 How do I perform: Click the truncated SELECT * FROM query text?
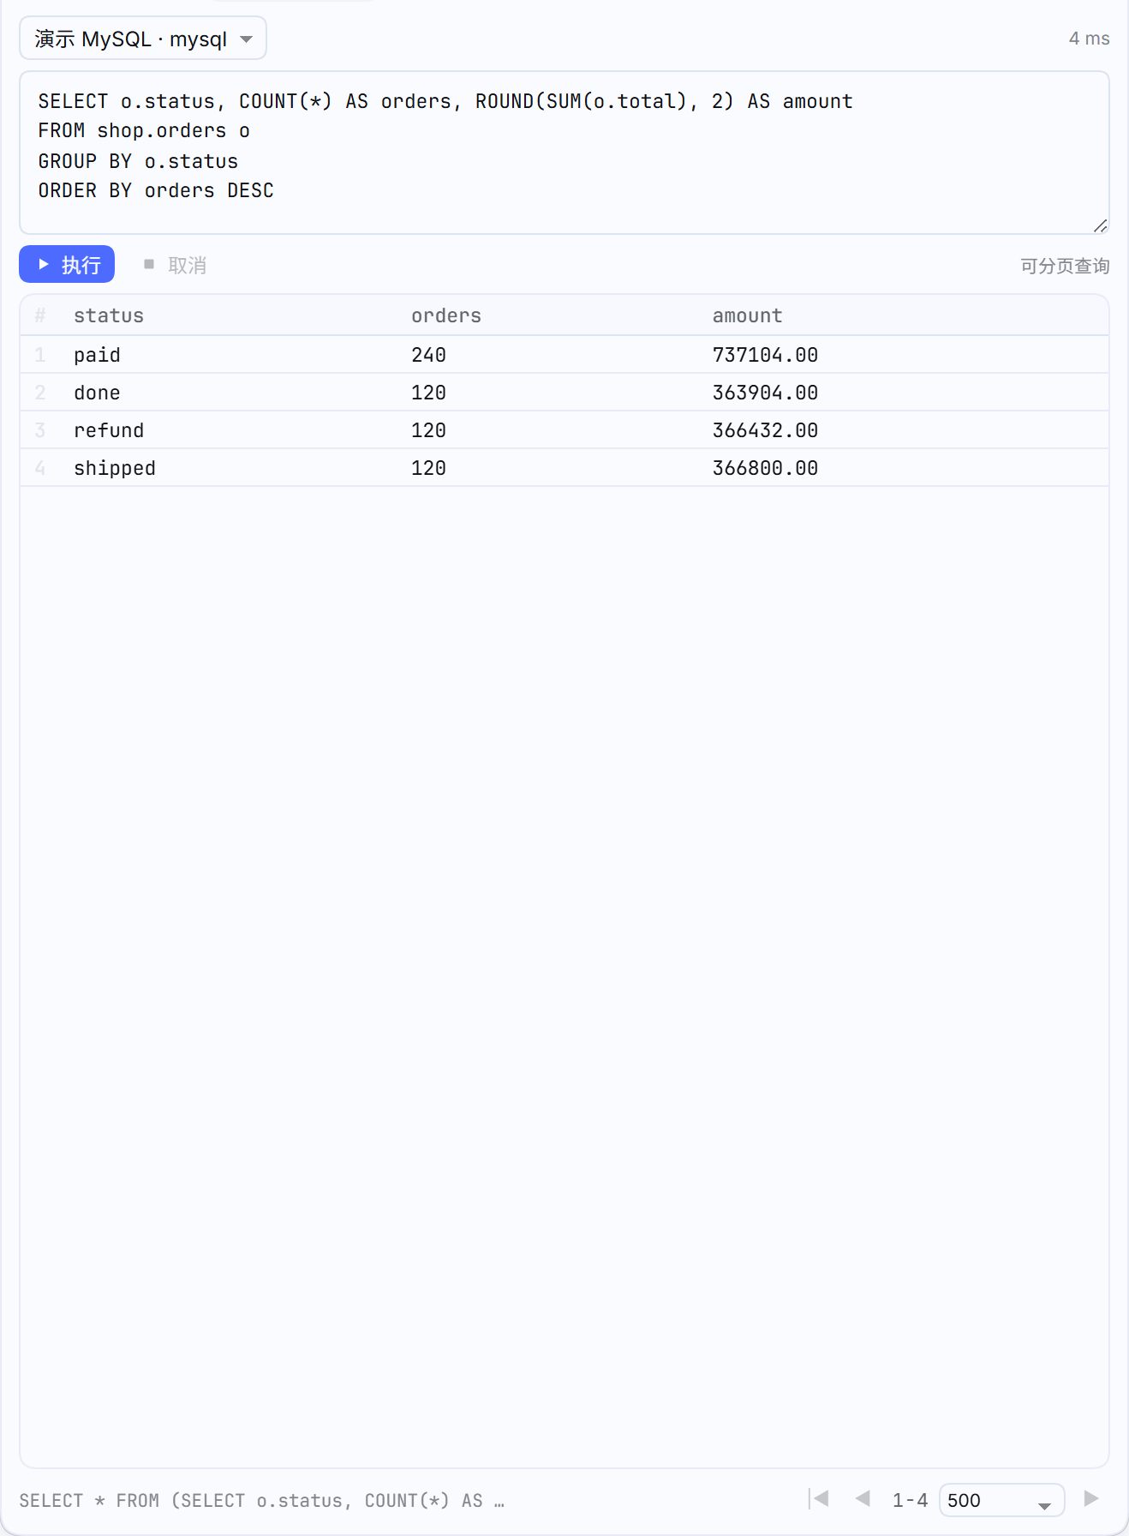coord(261,1500)
